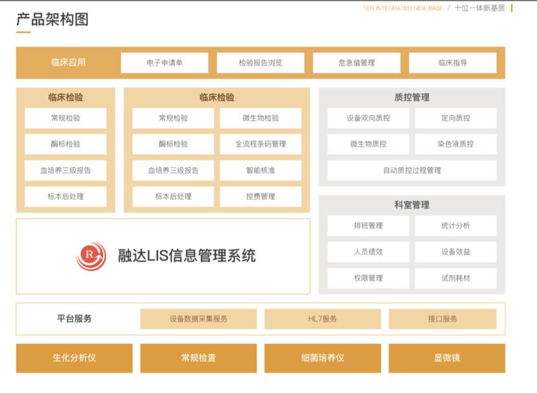
Task: Open the 危急值管理 item
Action: (x=356, y=63)
